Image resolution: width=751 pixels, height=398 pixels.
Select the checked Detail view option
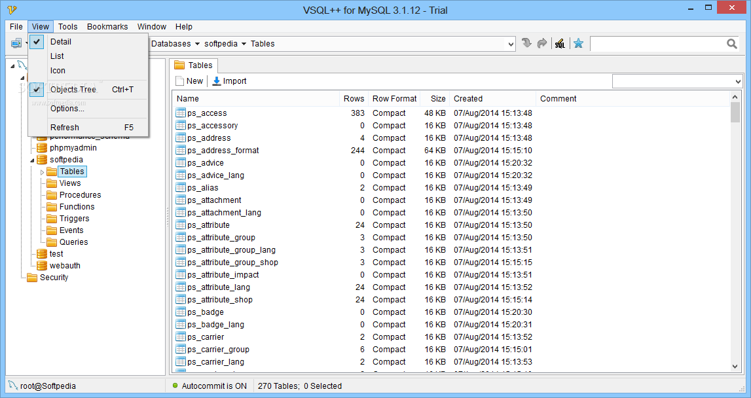[x=88, y=42]
